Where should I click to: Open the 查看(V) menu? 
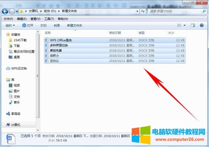pos(35,19)
